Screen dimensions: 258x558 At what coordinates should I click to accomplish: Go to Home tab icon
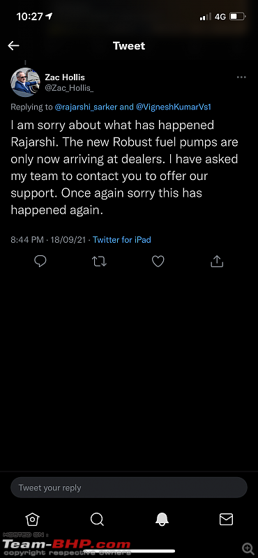pos(32,519)
